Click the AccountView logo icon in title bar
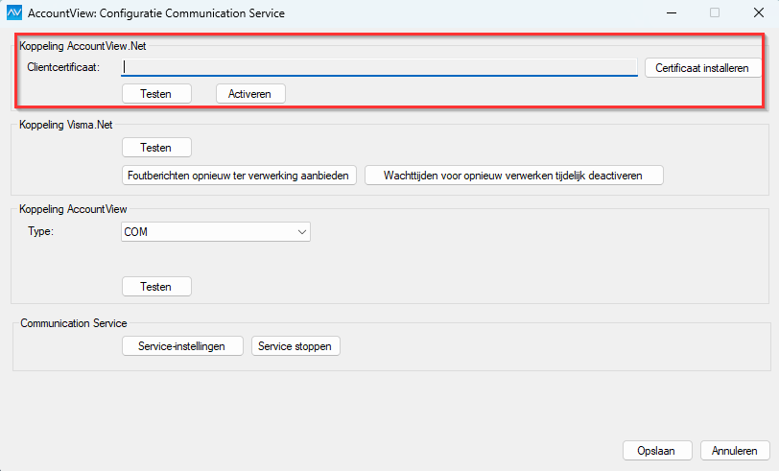This screenshot has width=779, height=471. (14, 12)
